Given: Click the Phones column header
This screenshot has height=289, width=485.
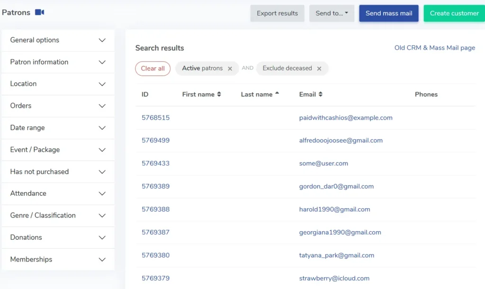Looking at the screenshot, I should pyautogui.click(x=426, y=95).
